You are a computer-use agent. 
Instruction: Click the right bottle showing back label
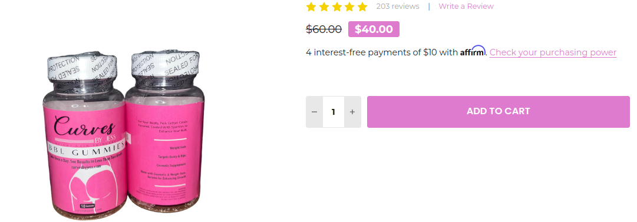pos(165,132)
